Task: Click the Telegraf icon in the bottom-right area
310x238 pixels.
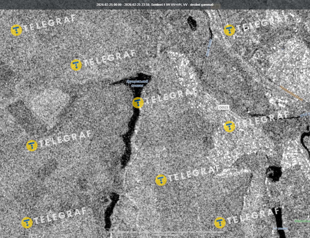Action: (x=220, y=223)
